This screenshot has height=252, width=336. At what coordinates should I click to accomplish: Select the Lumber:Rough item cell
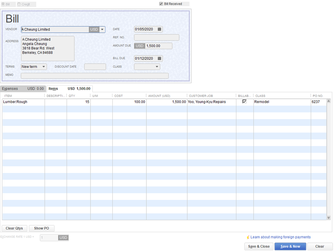pos(23,102)
